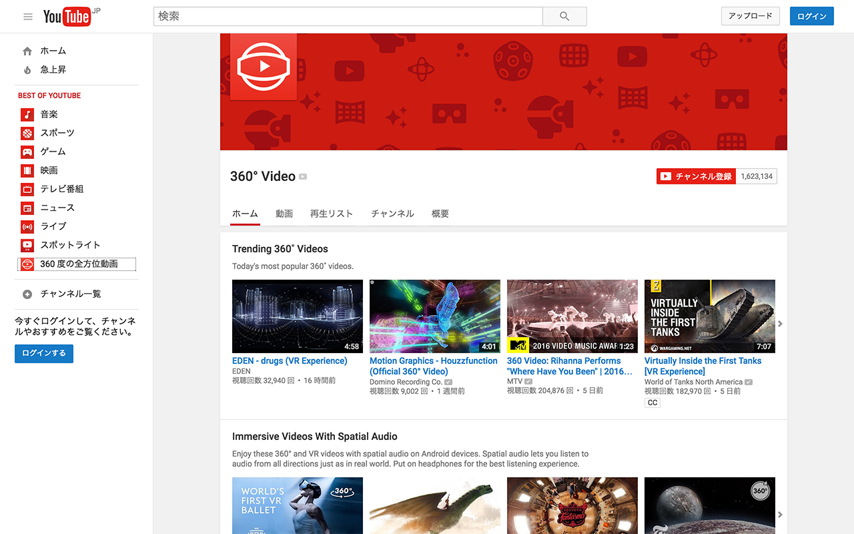Viewport: 854px width, 534px height.
Task: Click the YouTube logo
Action: pos(67,17)
